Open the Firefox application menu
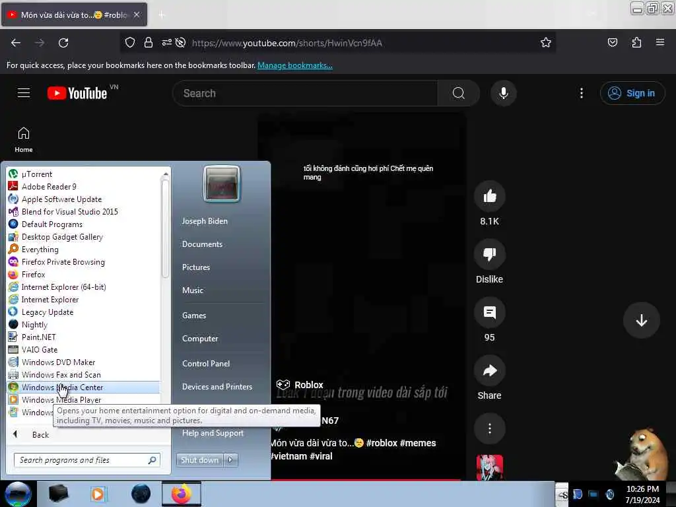This screenshot has width=676, height=507. point(660,43)
